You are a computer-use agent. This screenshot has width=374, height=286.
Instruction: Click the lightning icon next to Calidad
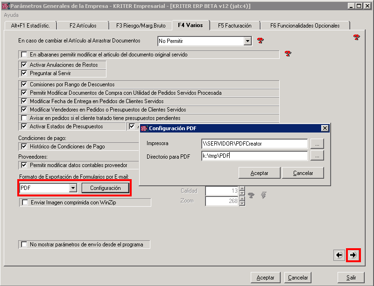click(x=263, y=195)
